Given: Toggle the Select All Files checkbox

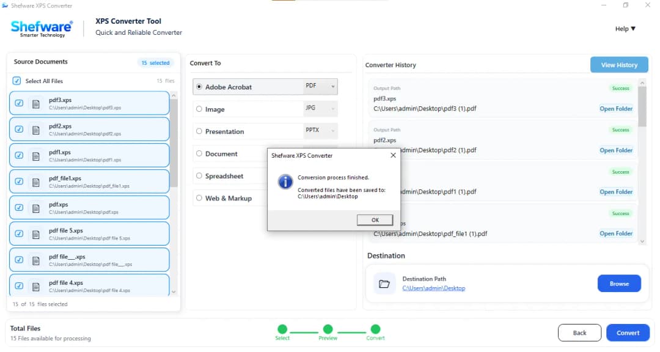Looking at the screenshot, I should pos(16,81).
